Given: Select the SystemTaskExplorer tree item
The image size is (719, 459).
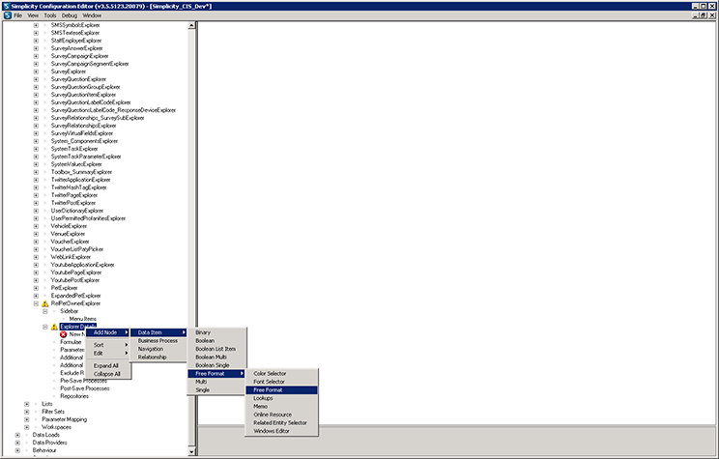Looking at the screenshot, I should click(x=74, y=149).
